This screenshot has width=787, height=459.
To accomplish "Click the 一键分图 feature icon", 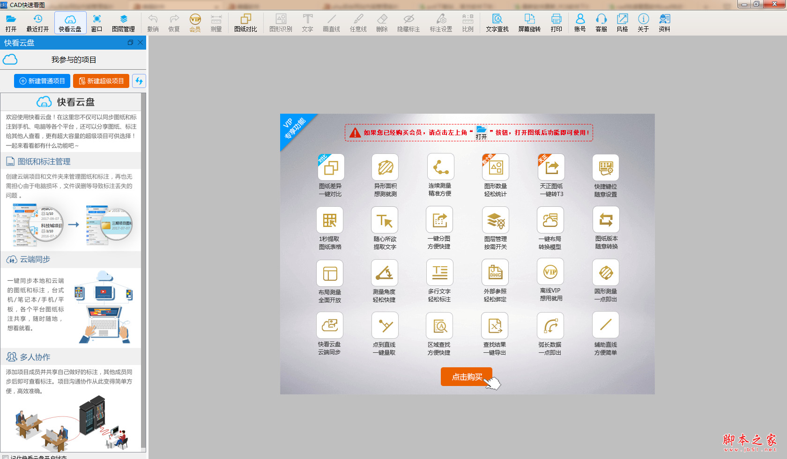I will 439,219.
